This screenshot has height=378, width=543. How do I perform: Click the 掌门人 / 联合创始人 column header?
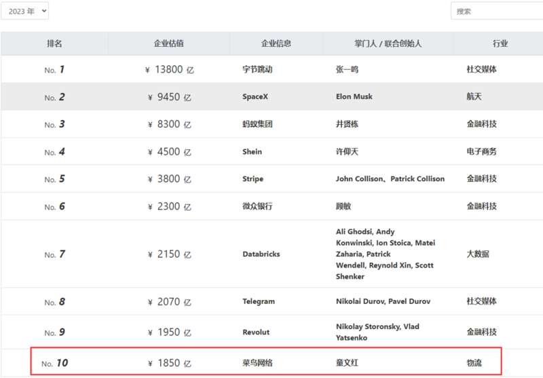pyautogui.click(x=388, y=43)
